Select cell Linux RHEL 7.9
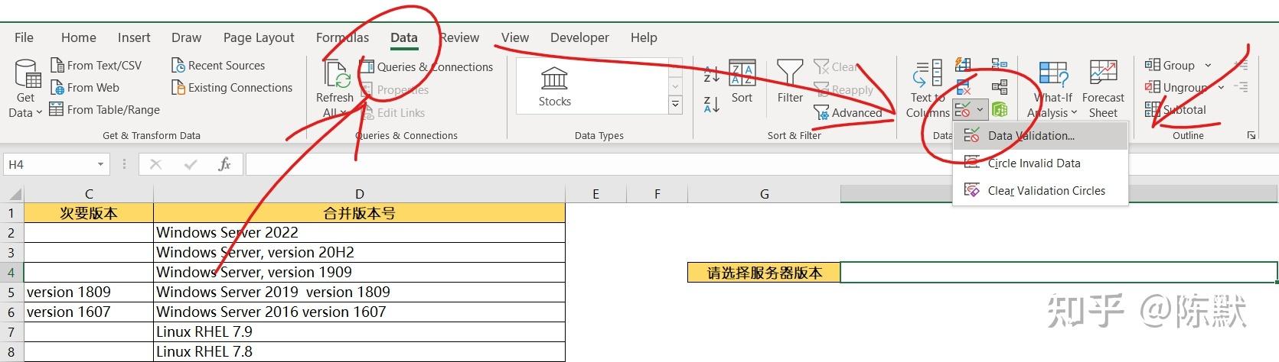This screenshot has width=1279, height=362. tap(360, 331)
